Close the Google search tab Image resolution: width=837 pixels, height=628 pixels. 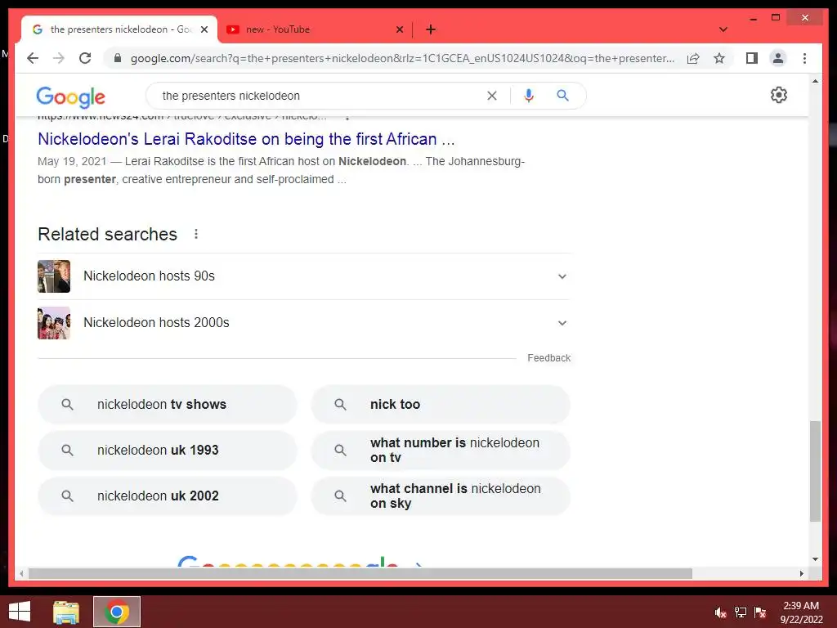point(204,29)
